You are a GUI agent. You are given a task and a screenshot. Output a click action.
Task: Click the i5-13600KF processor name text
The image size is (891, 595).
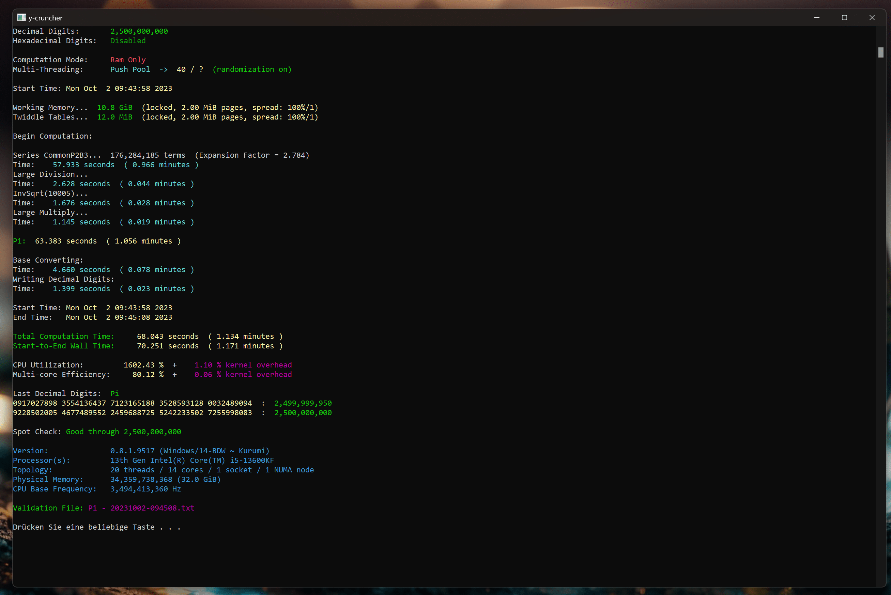252,460
